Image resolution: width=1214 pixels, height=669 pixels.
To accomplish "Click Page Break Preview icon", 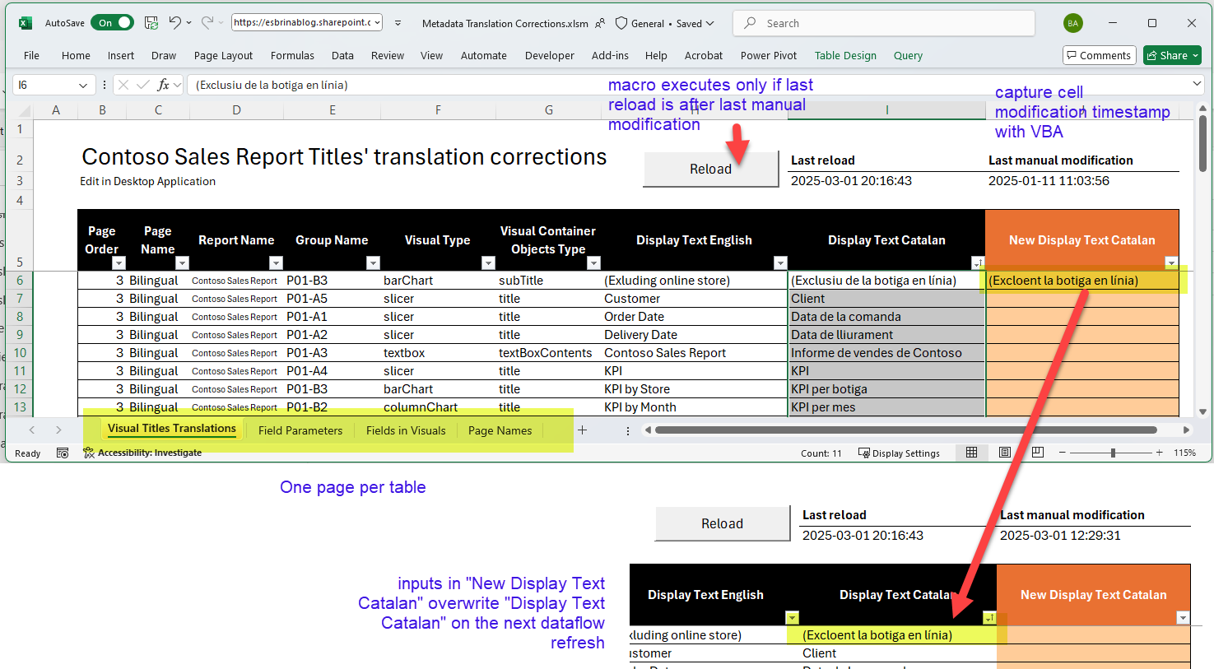I will click(1038, 453).
